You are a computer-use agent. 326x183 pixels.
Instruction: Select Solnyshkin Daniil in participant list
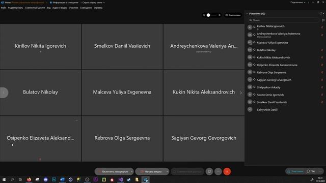click(x=285, y=110)
